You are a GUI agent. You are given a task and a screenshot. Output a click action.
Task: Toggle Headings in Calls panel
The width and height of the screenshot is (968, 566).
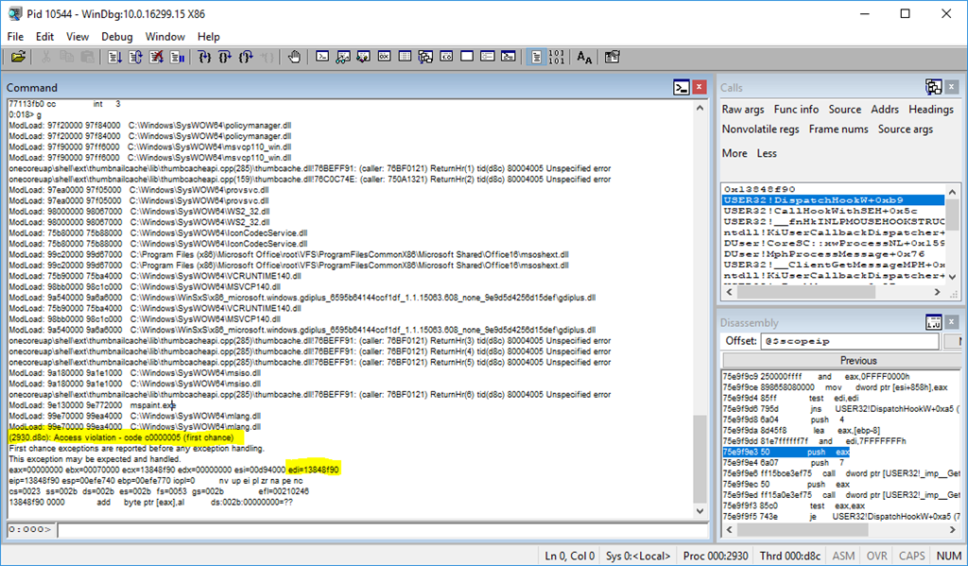(x=931, y=110)
